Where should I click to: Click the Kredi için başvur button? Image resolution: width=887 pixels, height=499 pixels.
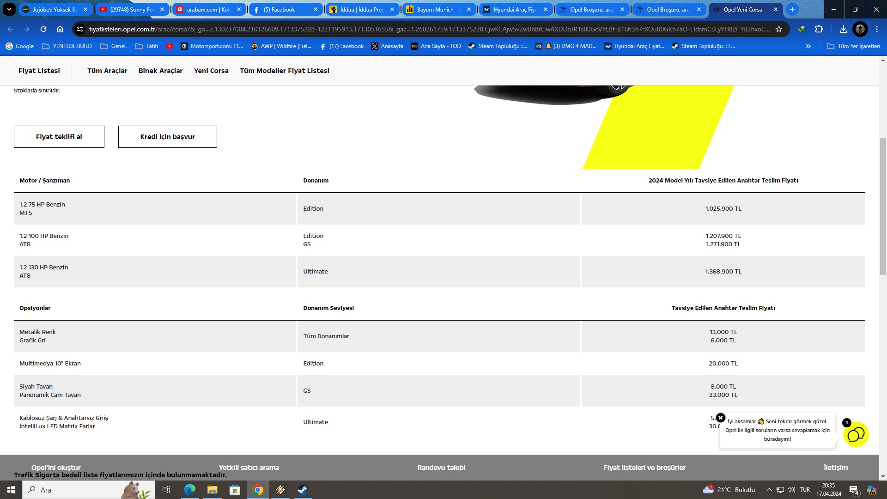tap(168, 137)
